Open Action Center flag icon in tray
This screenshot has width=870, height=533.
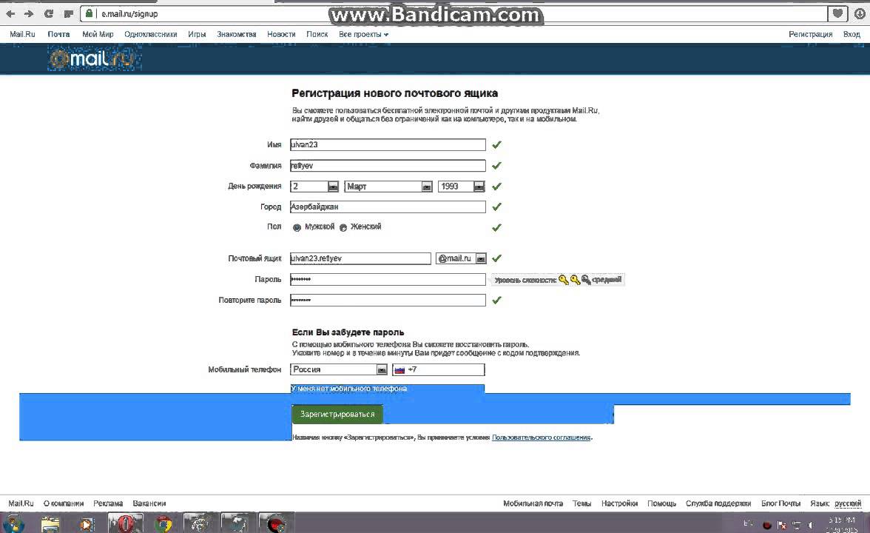pos(782,525)
